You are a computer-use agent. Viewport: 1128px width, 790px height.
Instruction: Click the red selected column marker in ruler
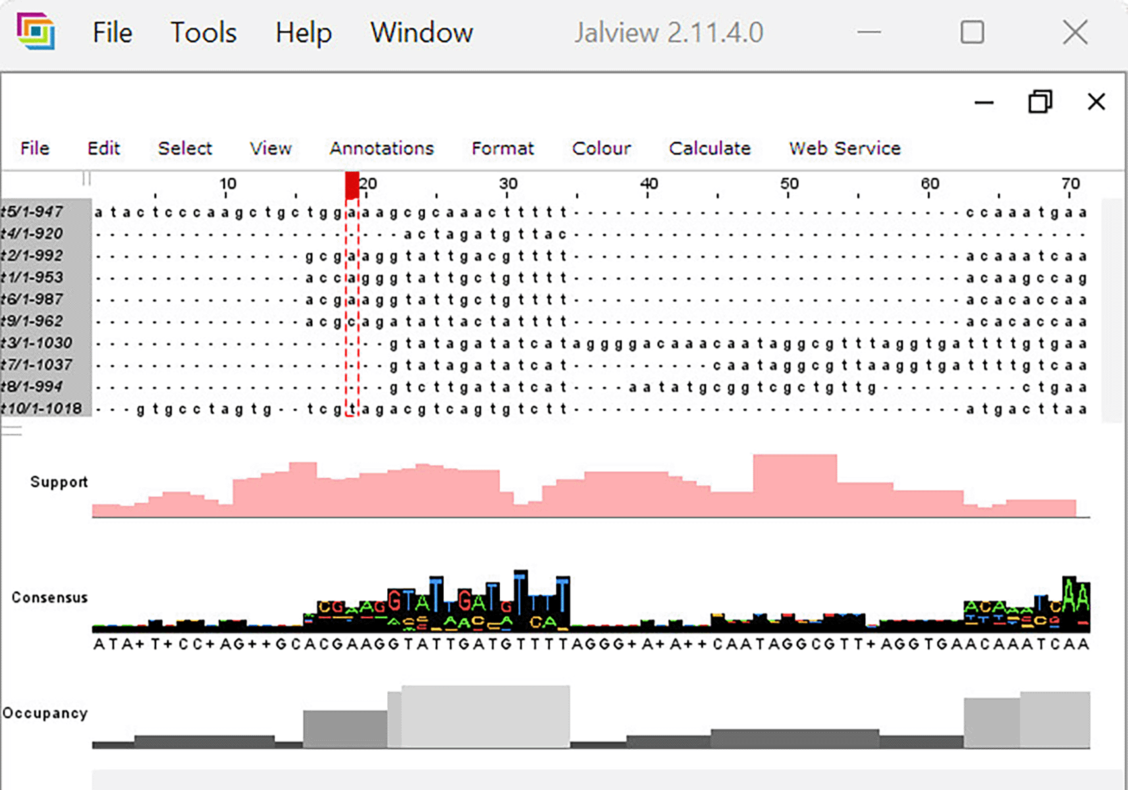[x=352, y=186]
